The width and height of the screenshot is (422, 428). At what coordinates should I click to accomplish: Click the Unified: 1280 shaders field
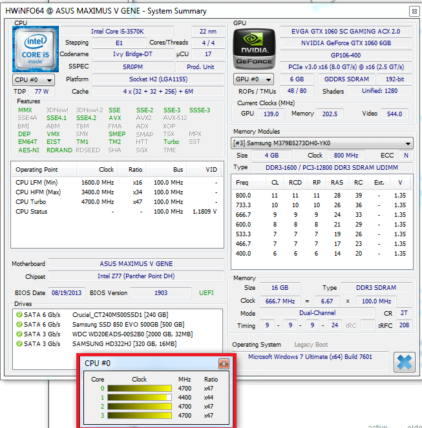pyautogui.click(x=379, y=91)
